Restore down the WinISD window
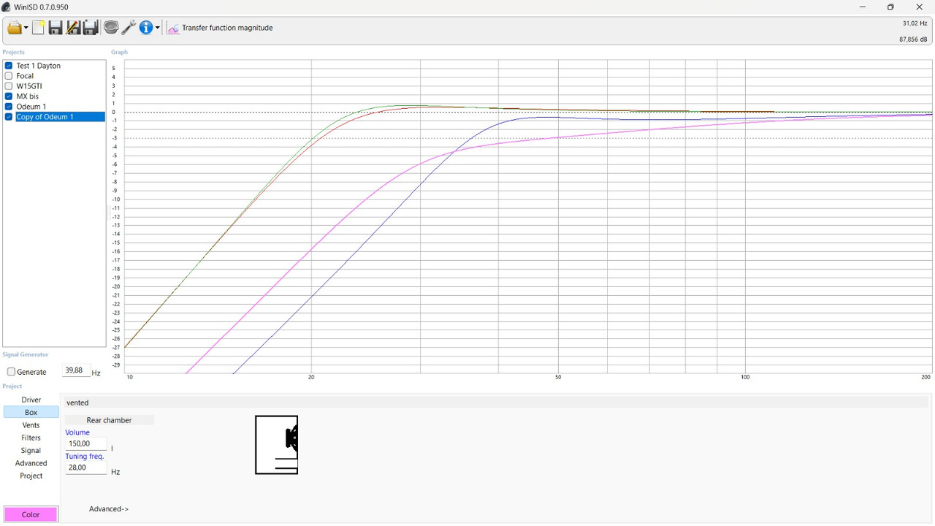The image size is (935, 526). point(890,7)
